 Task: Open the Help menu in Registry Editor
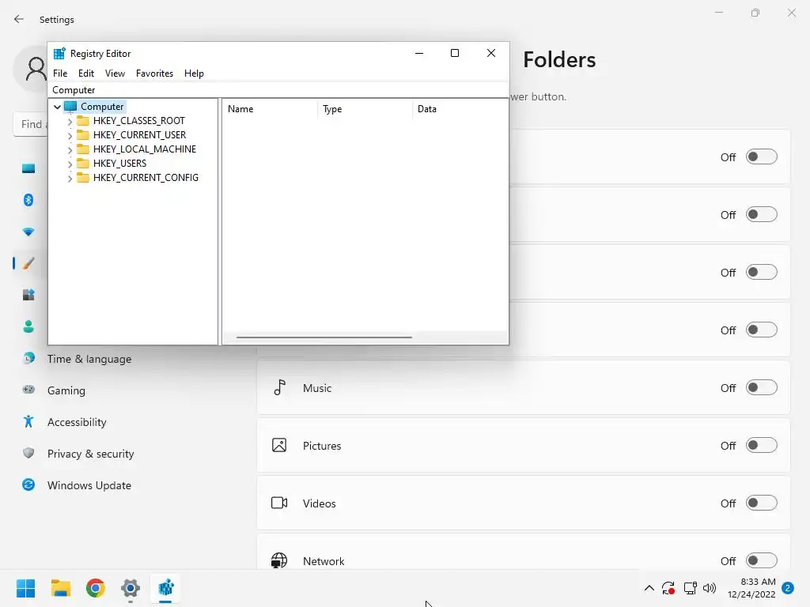pos(194,74)
